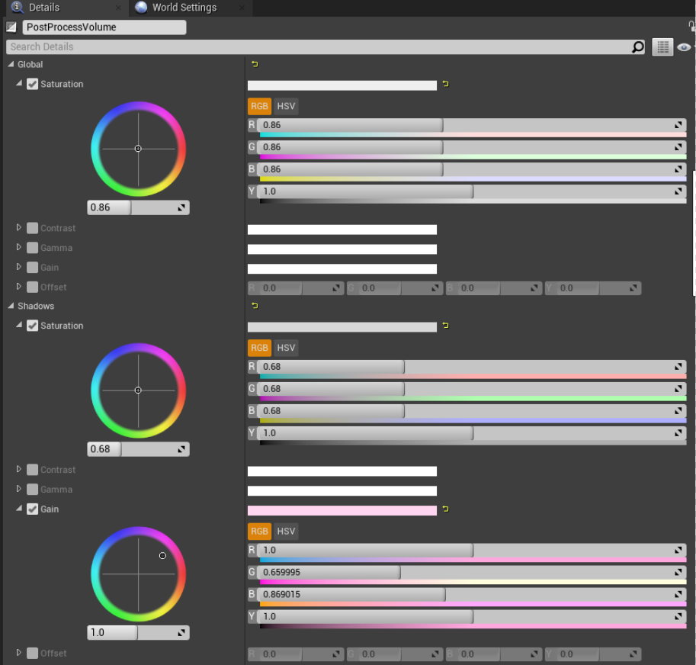Select HSV mode for Global Saturation
Viewport: 696px width, 665px height.
pyautogui.click(x=286, y=106)
